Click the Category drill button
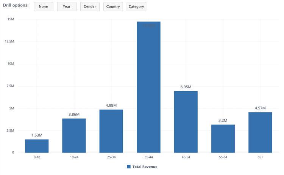This screenshot has width=284, height=175. click(136, 7)
